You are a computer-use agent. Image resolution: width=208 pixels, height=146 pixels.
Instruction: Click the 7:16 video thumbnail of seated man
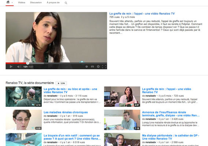click(122, 120)
